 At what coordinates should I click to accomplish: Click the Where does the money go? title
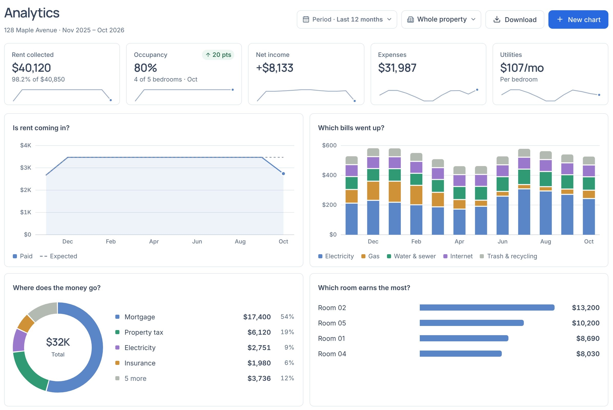pyautogui.click(x=57, y=288)
